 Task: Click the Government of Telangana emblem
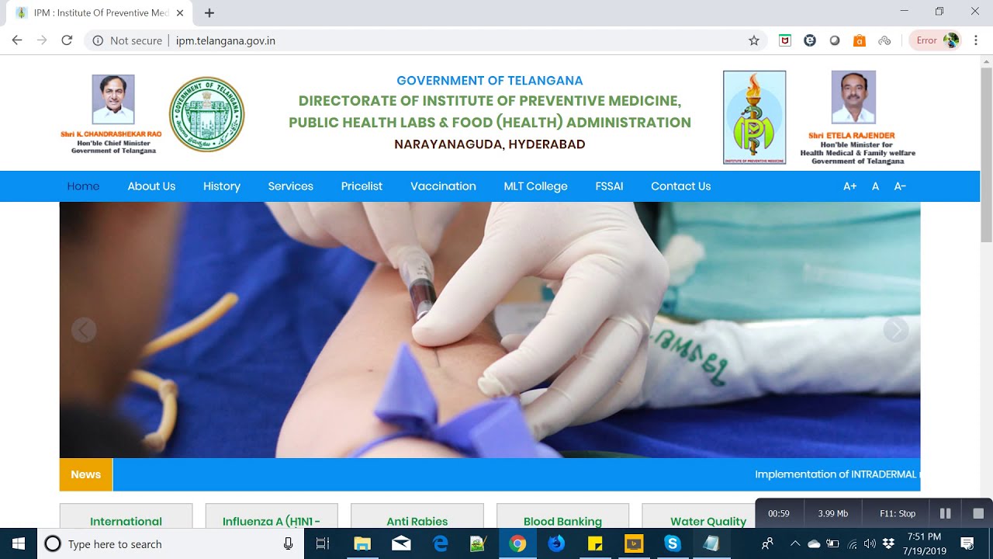point(206,115)
